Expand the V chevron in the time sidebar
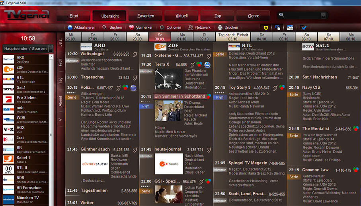 point(60,120)
